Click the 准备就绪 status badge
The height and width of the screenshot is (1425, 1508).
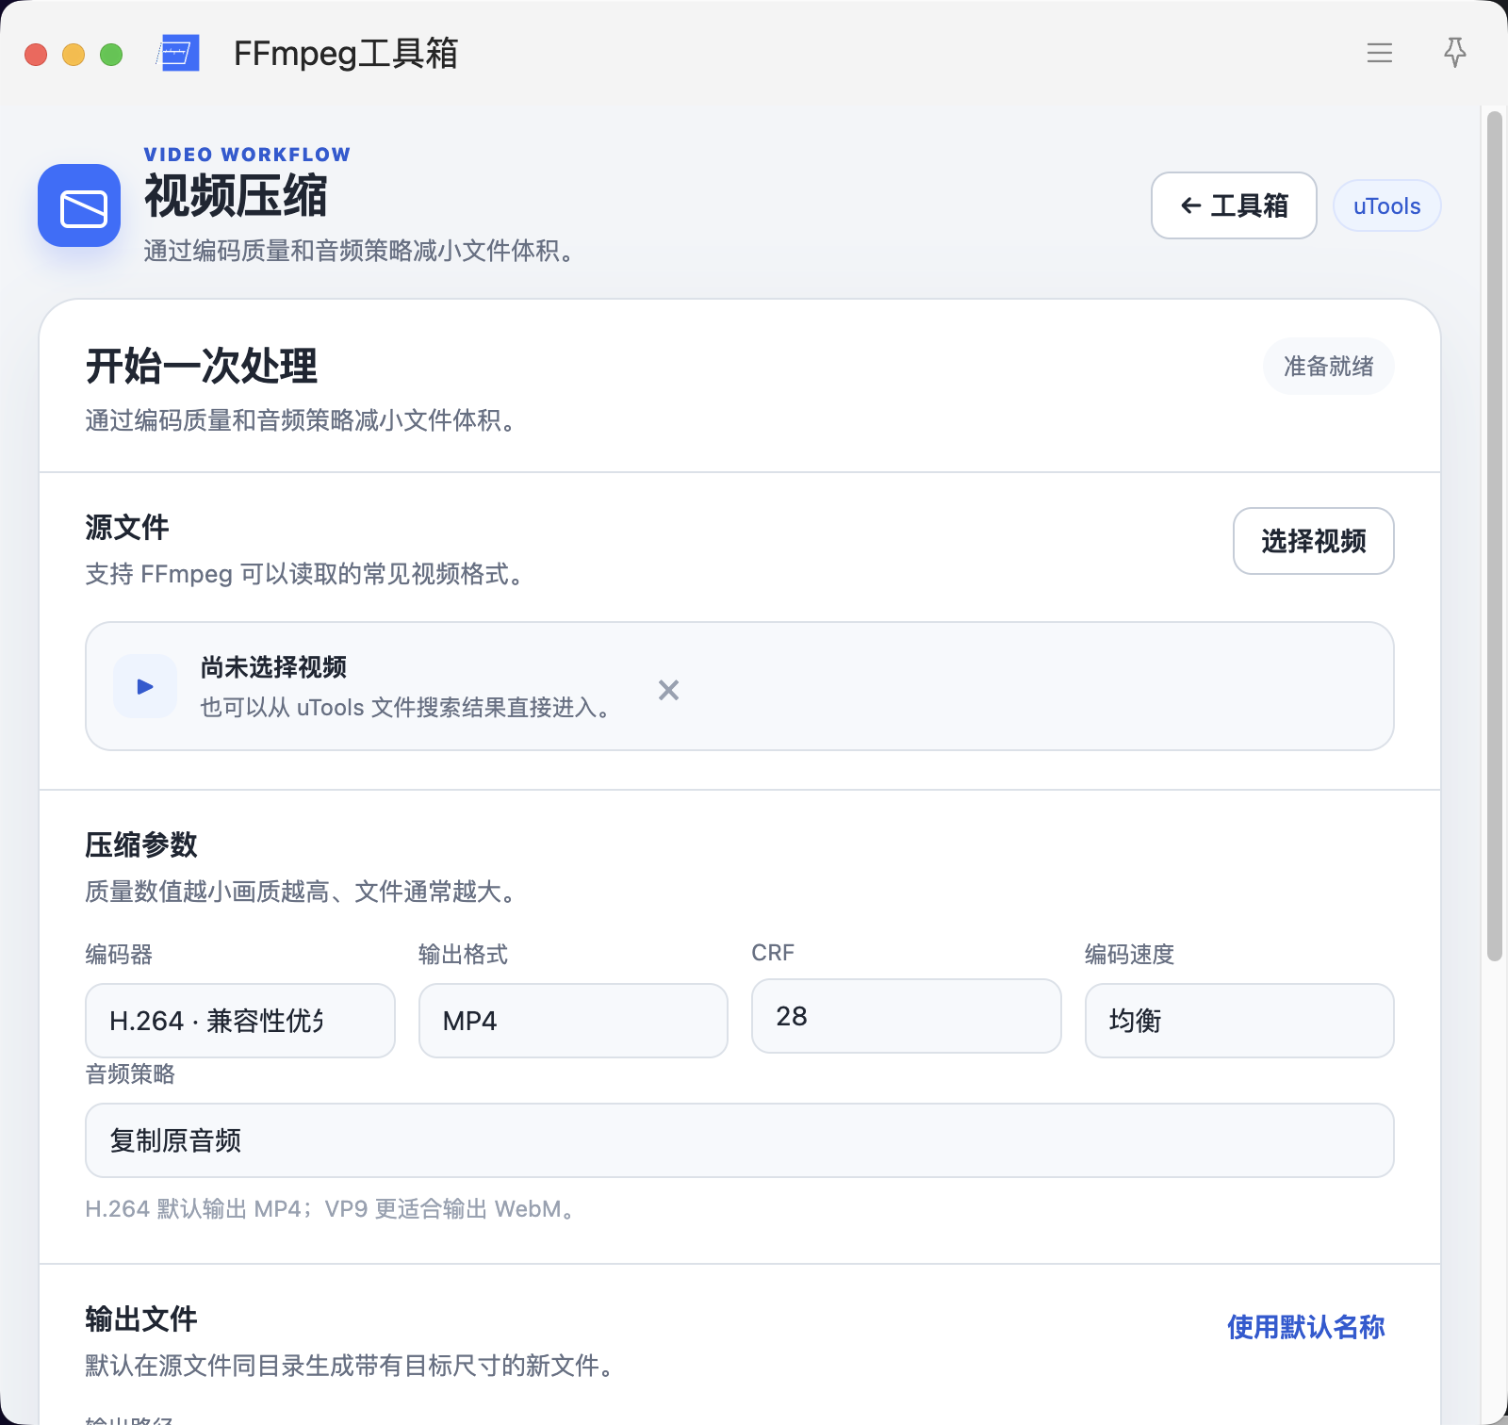1328,366
